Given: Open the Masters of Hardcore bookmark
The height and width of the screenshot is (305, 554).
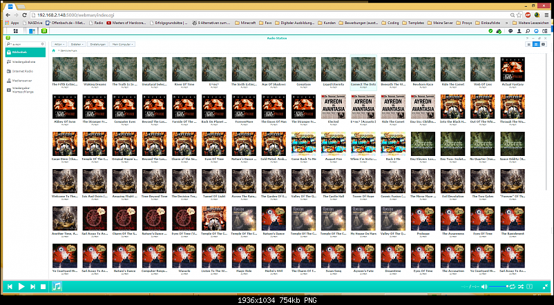Looking at the screenshot, I should [x=126, y=23].
